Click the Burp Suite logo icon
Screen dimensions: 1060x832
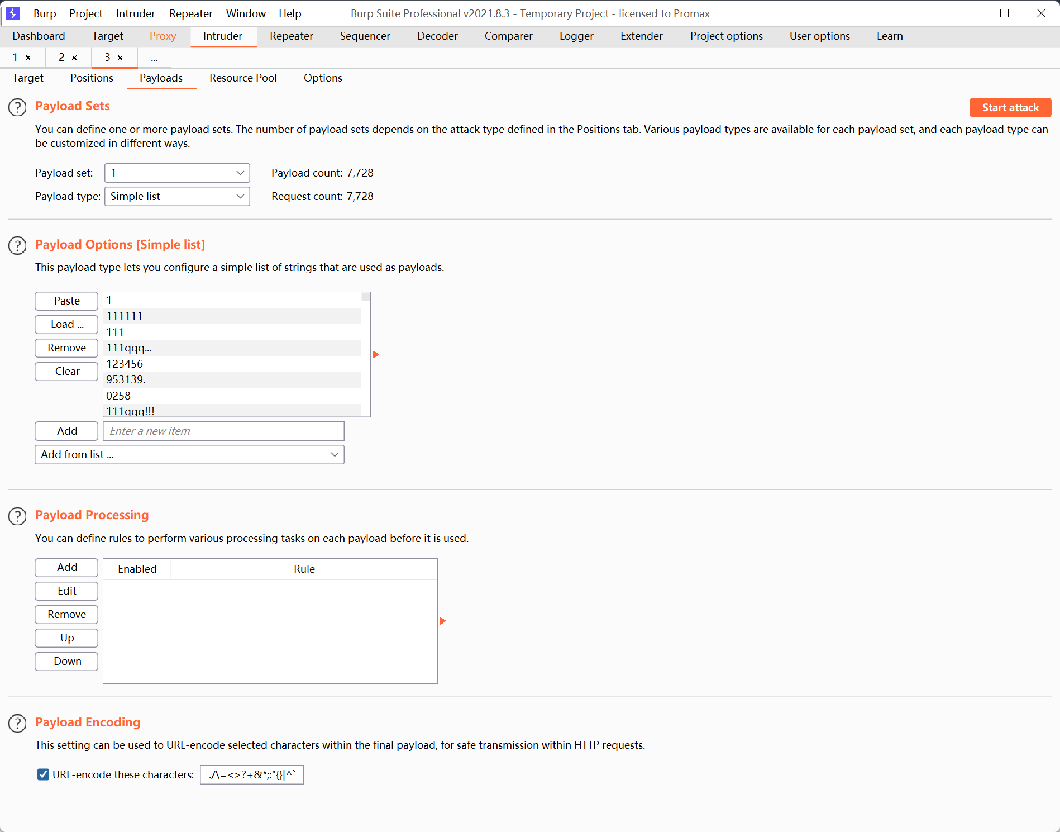click(13, 13)
